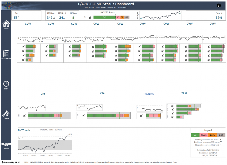The width and height of the screenshot is (227, 165).
Task: Click the information icon in header
Action: pyautogui.click(x=219, y=5)
